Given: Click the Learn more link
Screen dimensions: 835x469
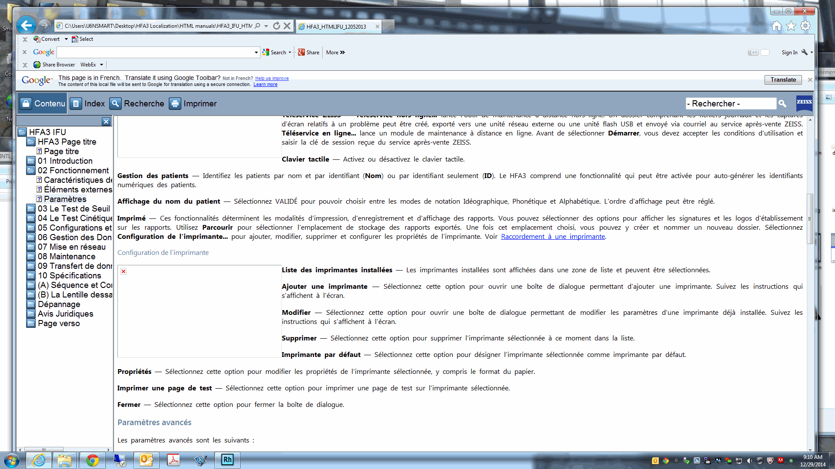Looking at the screenshot, I should (265, 85).
